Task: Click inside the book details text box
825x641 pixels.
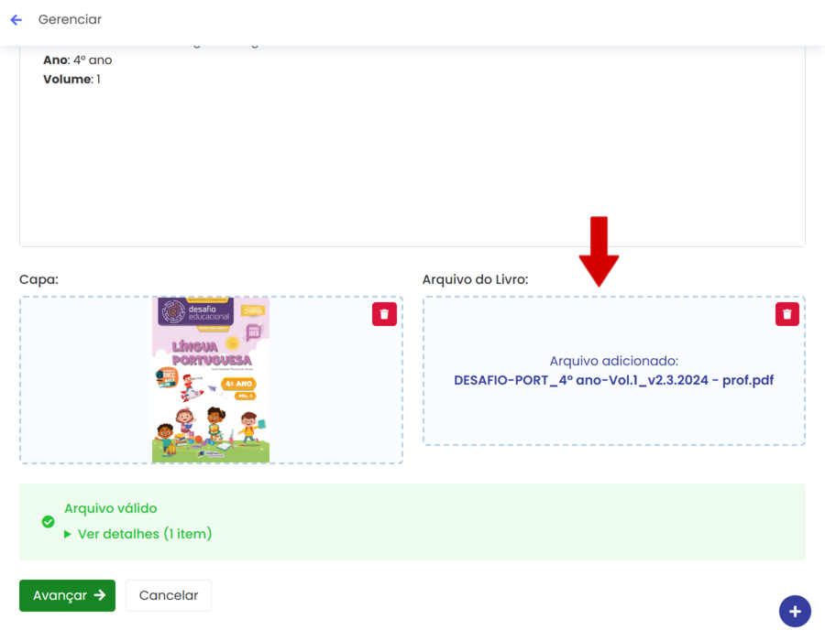Action: (x=412, y=165)
